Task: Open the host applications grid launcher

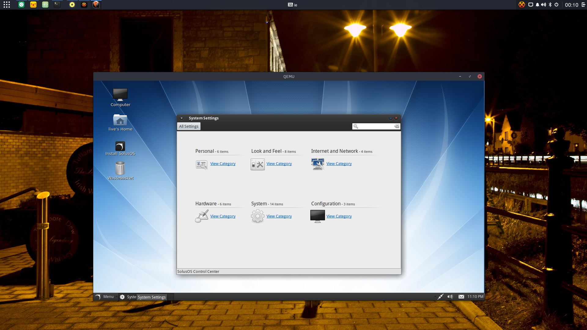Action: 7,5
